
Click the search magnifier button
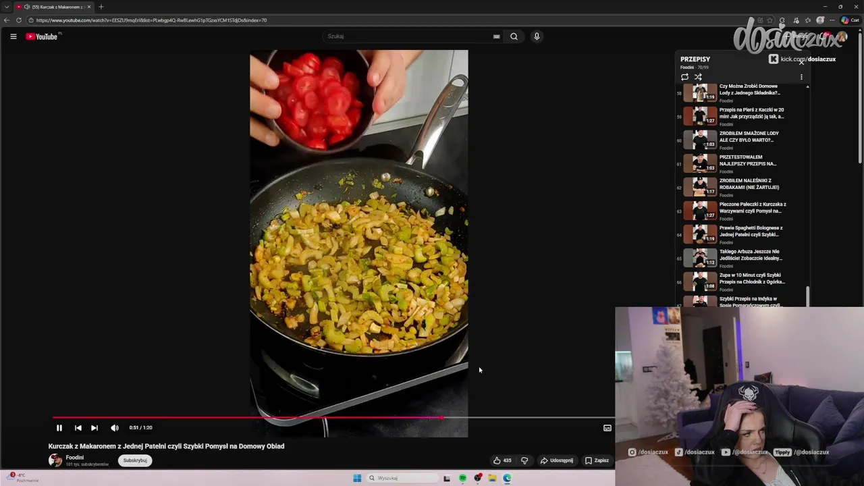(514, 36)
